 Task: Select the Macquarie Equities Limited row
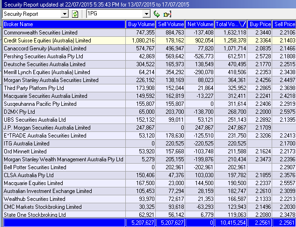(149, 183)
